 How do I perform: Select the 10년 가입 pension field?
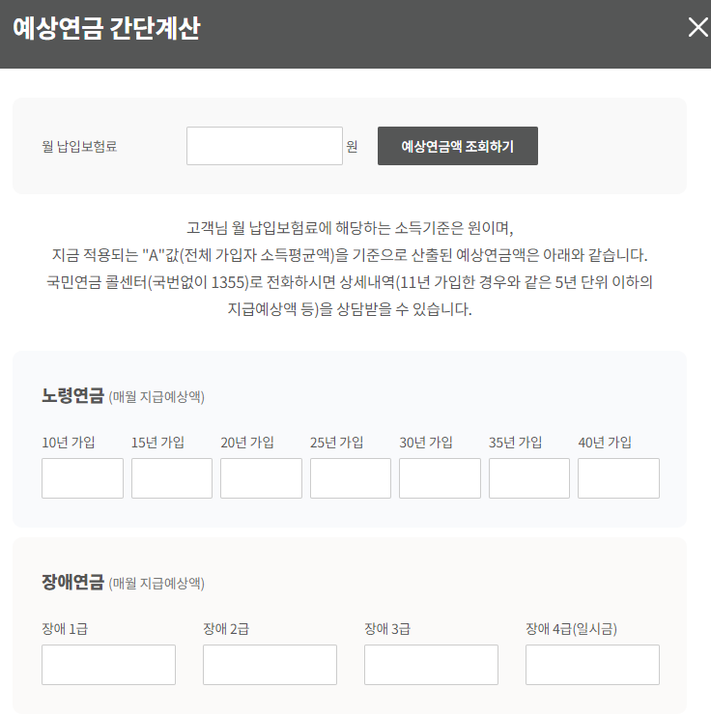coord(82,478)
